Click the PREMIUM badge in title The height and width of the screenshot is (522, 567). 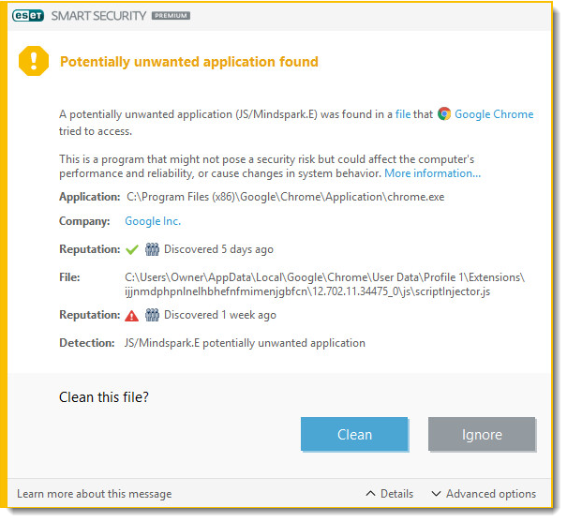click(171, 16)
